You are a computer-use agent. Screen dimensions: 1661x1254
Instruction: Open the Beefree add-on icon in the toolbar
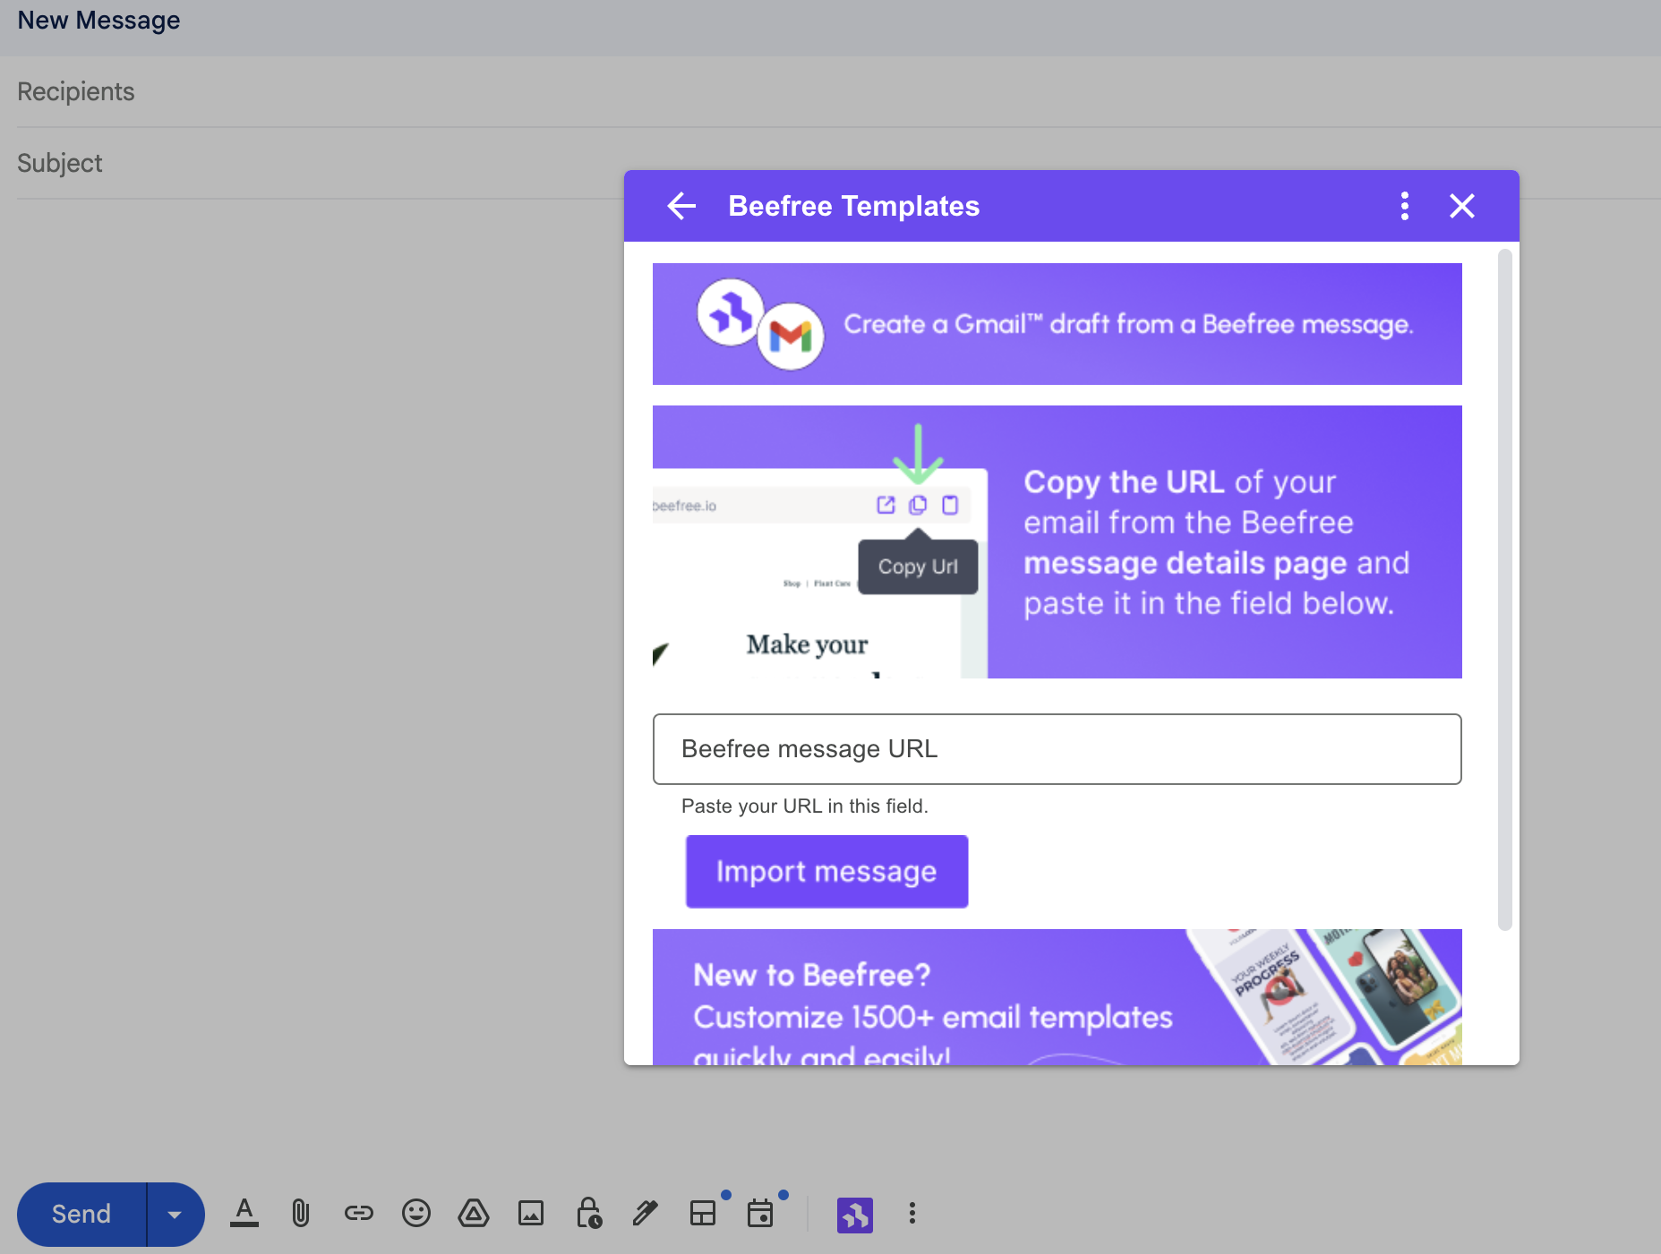click(854, 1215)
